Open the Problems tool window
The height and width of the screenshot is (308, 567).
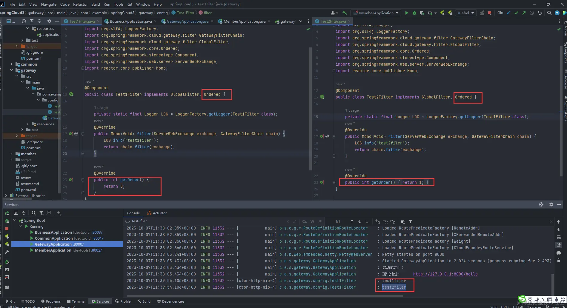pos(51,301)
